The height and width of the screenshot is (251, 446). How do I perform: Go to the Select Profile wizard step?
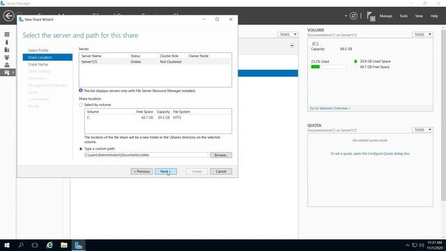pos(38,50)
